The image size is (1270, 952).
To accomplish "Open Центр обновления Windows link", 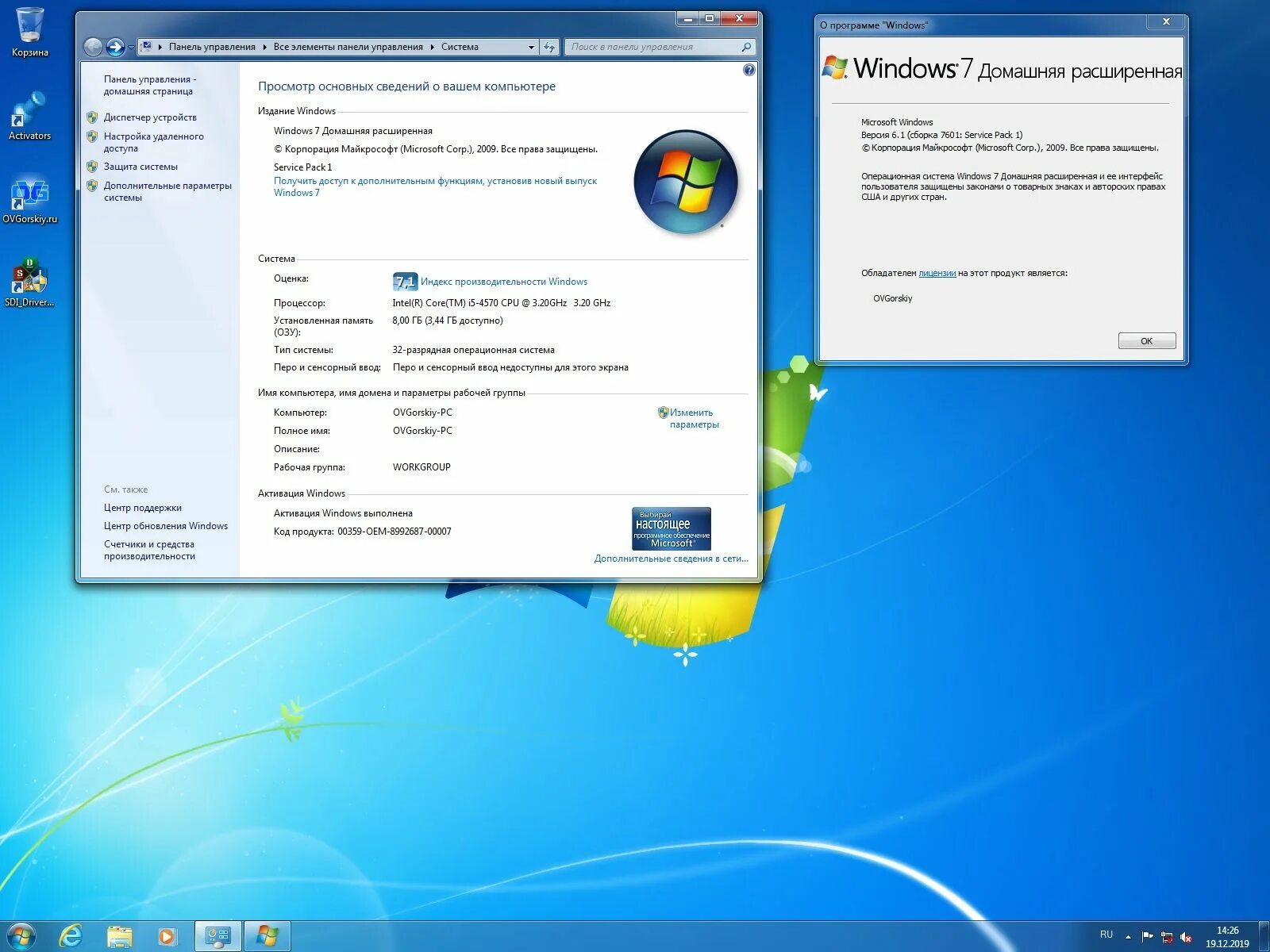I will [x=166, y=526].
